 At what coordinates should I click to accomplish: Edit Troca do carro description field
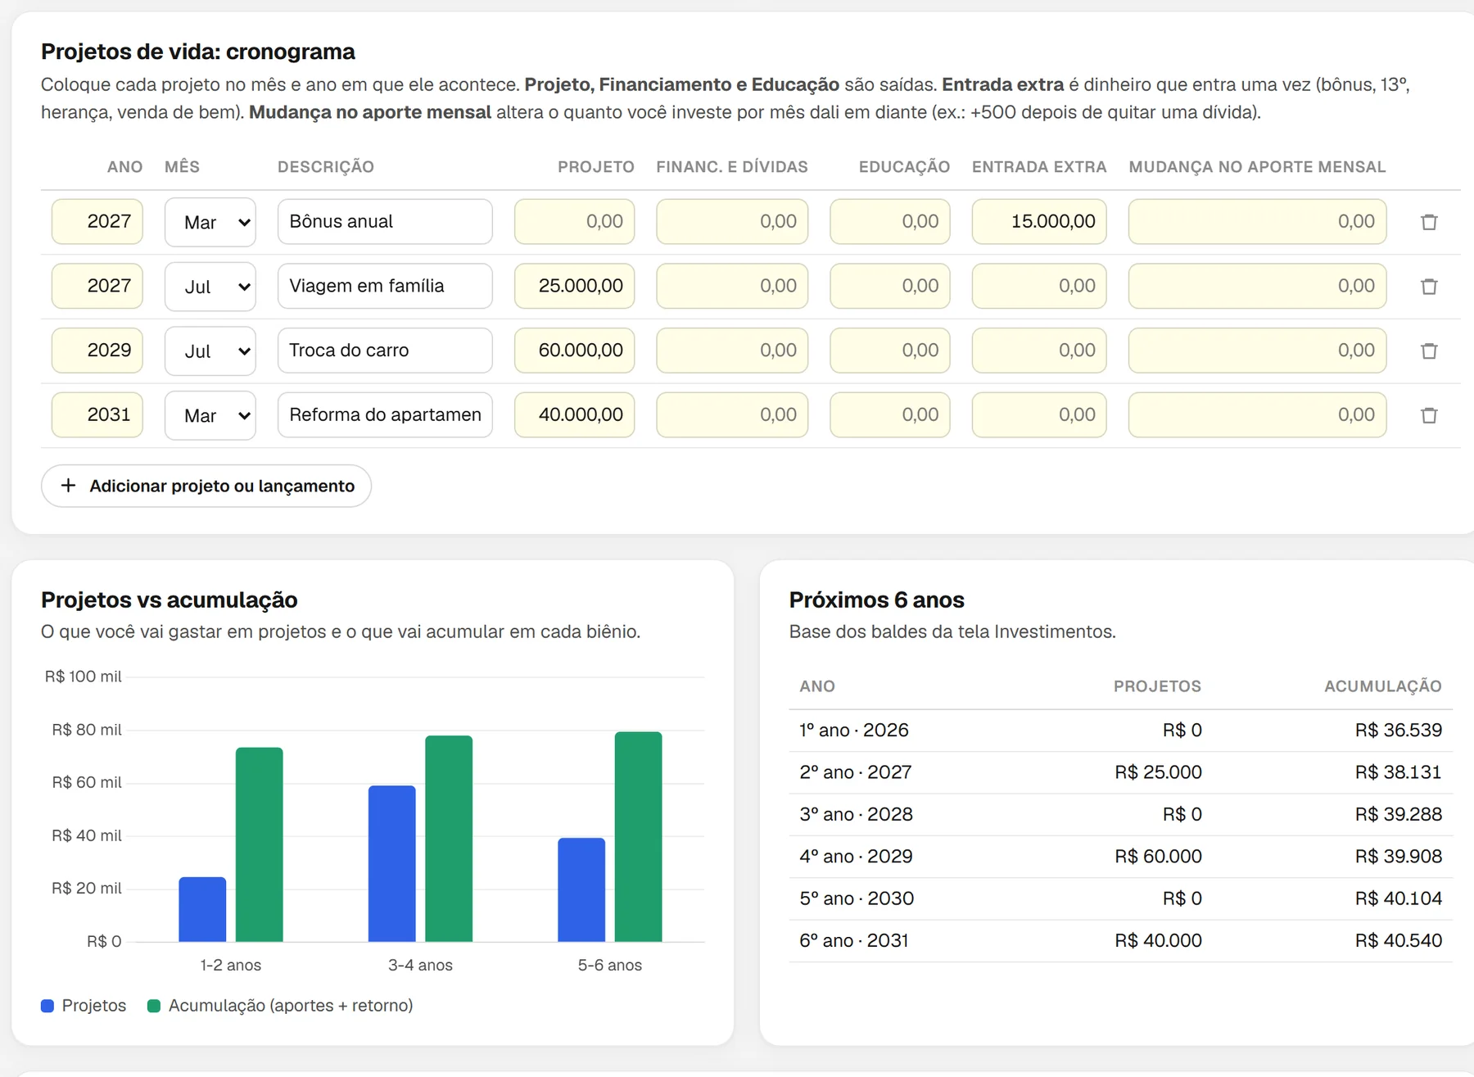click(385, 350)
